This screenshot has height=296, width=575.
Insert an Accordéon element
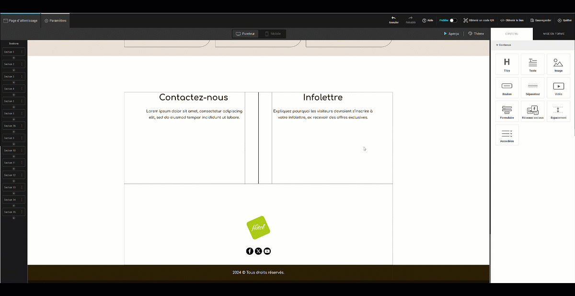point(507,135)
